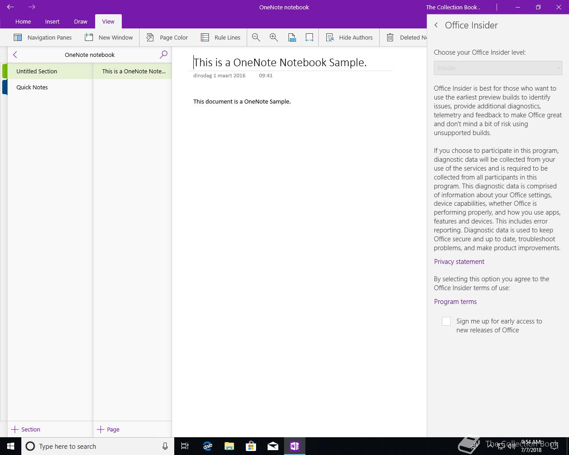Click the zoom out magnifier icon
The width and height of the screenshot is (569, 455).
tap(256, 37)
